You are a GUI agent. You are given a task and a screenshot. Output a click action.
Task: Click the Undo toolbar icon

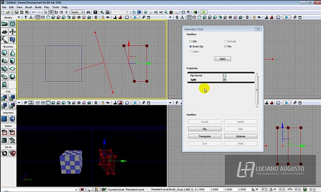pyautogui.click(x=34, y=12)
